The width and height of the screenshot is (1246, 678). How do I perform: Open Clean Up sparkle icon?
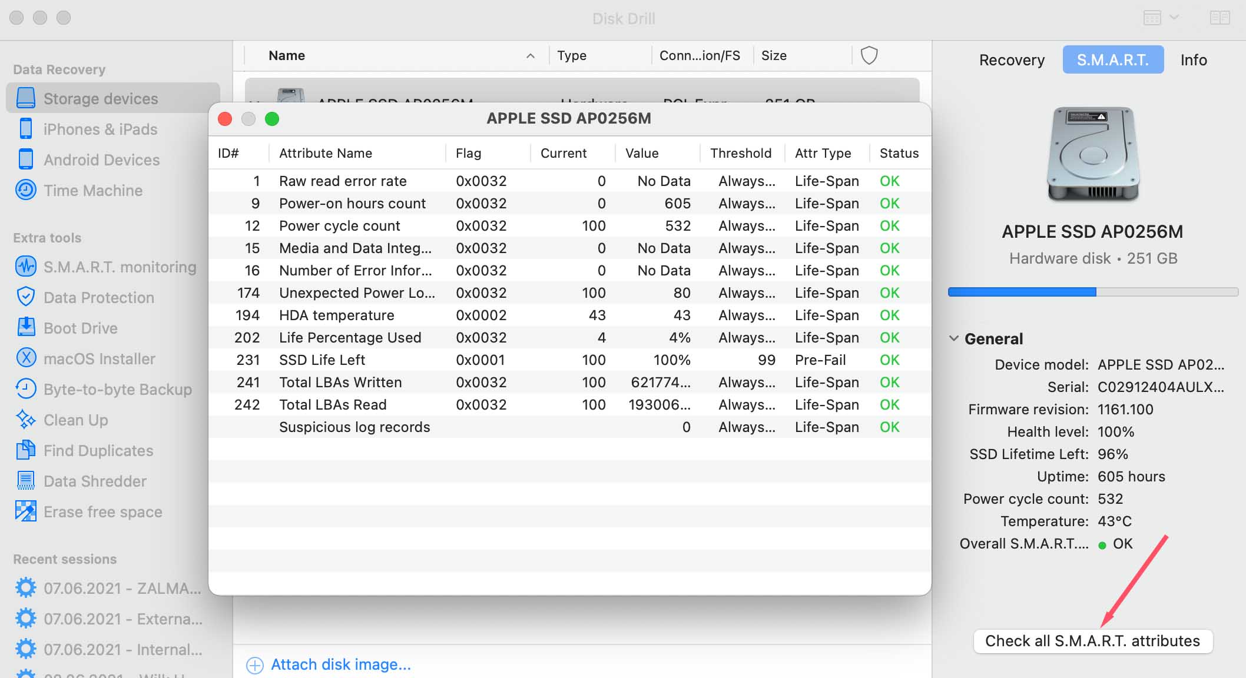(x=25, y=420)
